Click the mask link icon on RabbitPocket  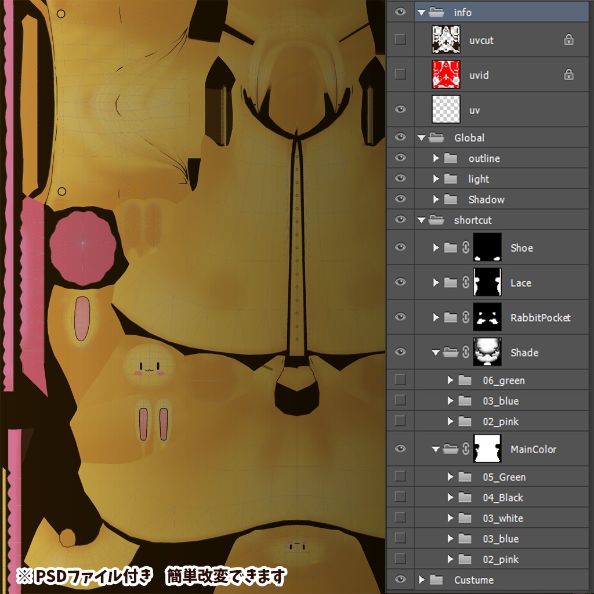tap(466, 317)
